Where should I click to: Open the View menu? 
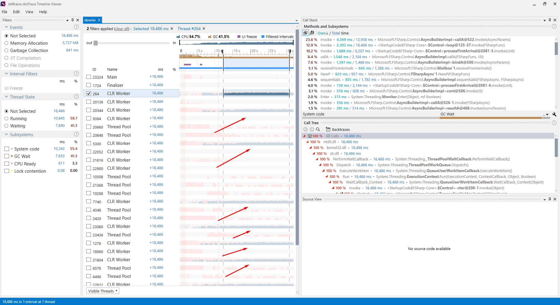29,12
